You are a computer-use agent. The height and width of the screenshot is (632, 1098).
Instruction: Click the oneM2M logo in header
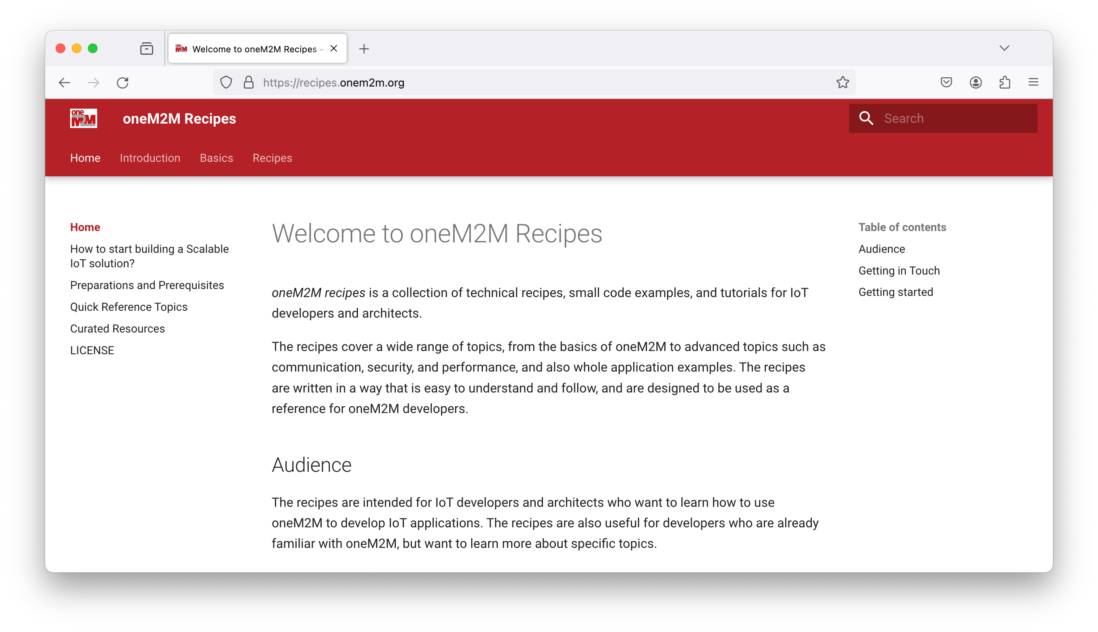click(x=83, y=118)
